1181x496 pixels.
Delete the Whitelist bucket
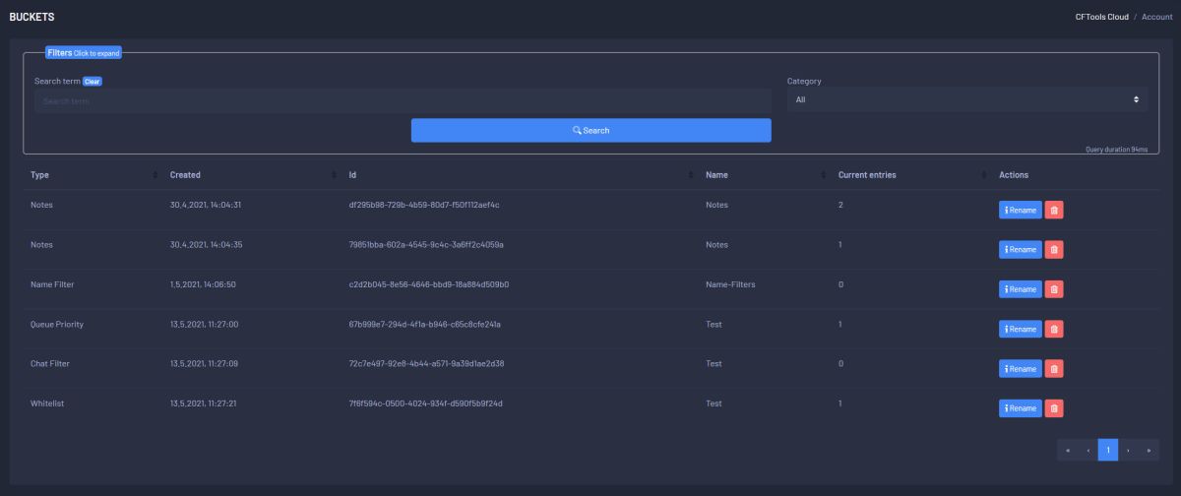pyautogui.click(x=1053, y=407)
